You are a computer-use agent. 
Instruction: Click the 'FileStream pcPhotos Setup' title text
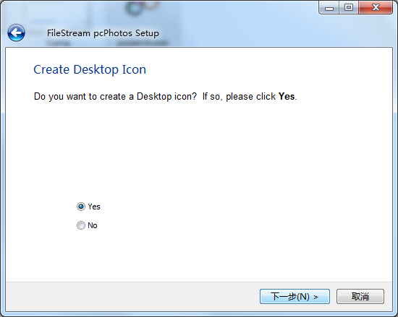click(x=103, y=33)
